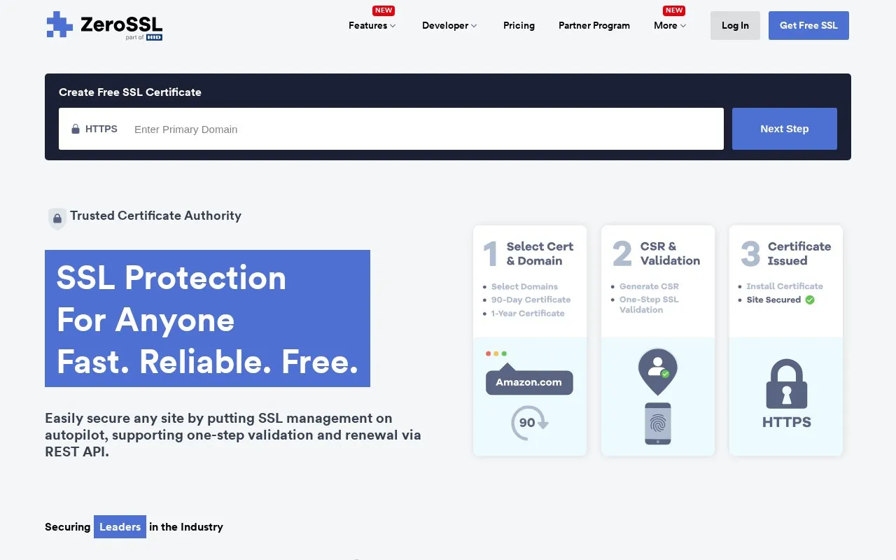
Task: Click the shield lock icon beside Trusted Certificate Authority
Action: (57, 218)
